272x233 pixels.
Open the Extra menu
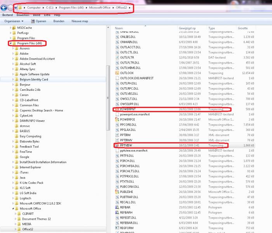47,15
